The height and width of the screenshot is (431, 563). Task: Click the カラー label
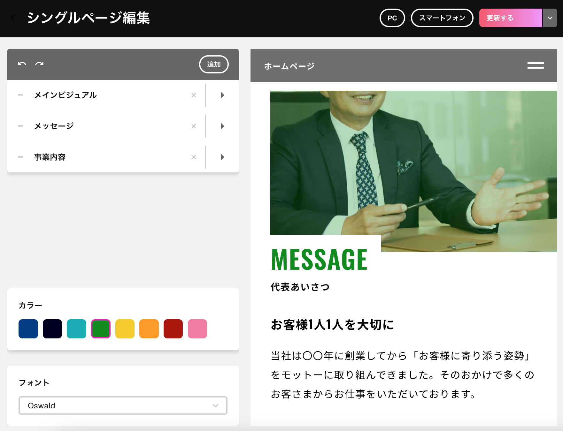pyautogui.click(x=30, y=306)
